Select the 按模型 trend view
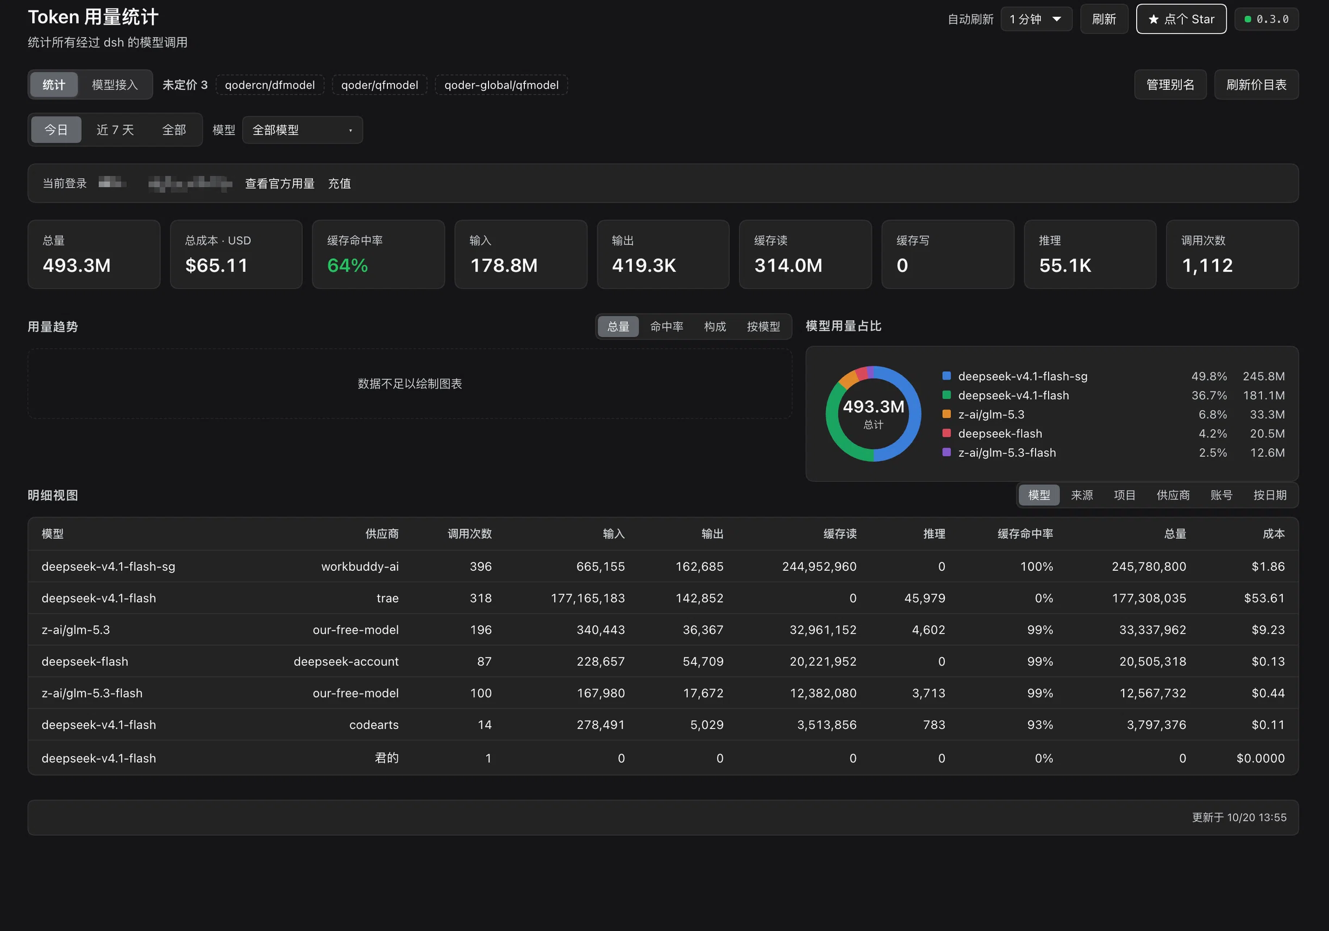Image resolution: width=1329 pixels, height=931 pixels. click(x=763, y=327)
